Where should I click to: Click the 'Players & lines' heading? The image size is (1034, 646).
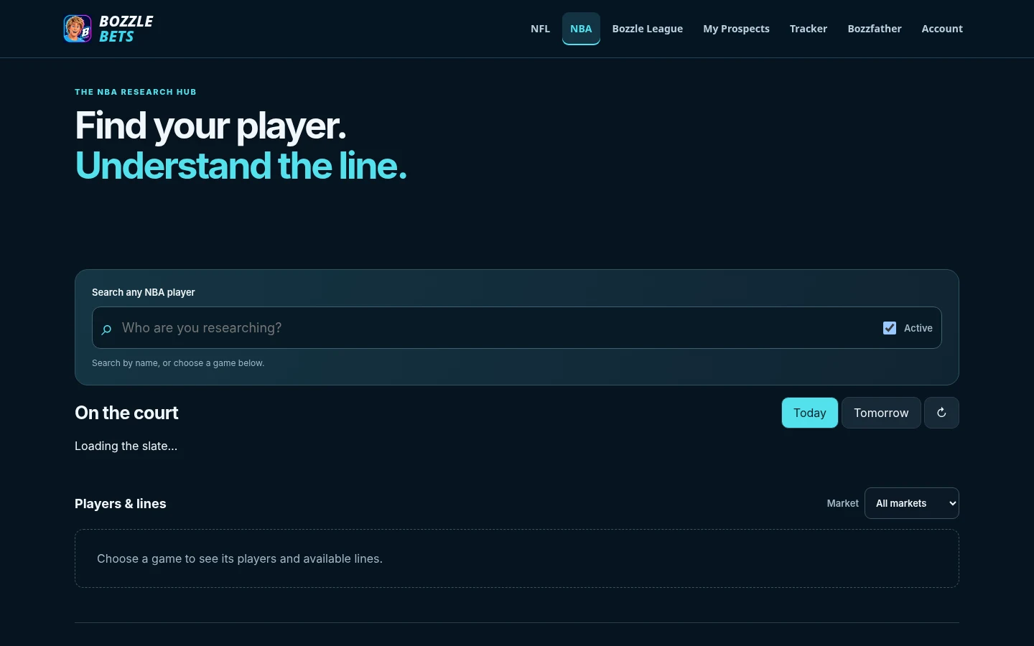coord(121,504)
